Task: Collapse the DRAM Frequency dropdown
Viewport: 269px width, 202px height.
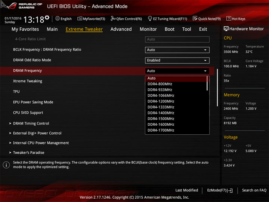Action: click(x=177, y=71)
